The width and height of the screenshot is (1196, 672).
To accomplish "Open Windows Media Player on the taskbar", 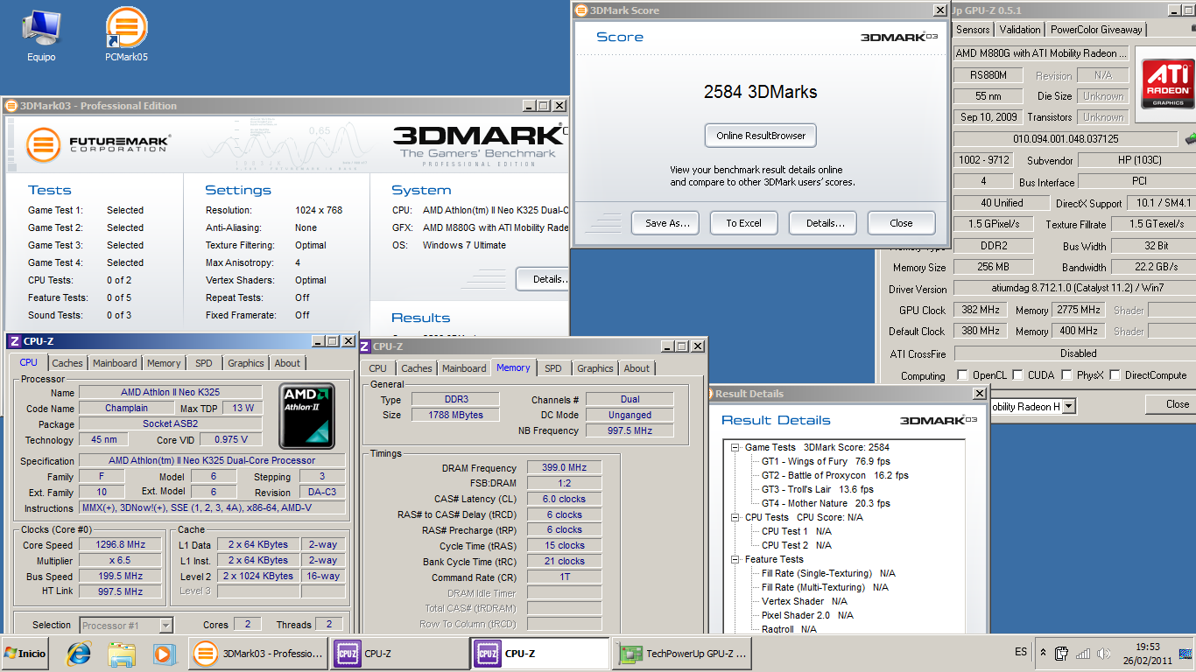I will tap(164, 653).
